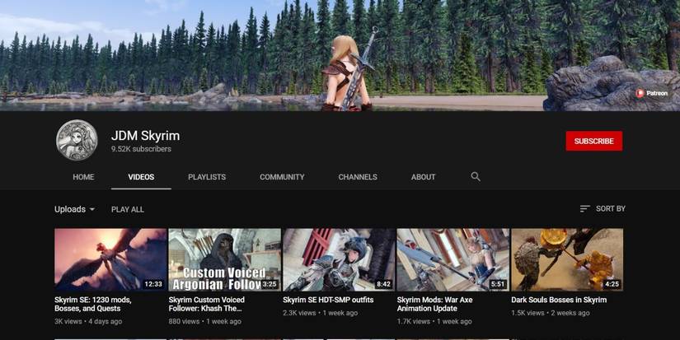
Task: Open the War Axe Animation video thumbnail
Action: pyautogui.click(x=453, y=260)
